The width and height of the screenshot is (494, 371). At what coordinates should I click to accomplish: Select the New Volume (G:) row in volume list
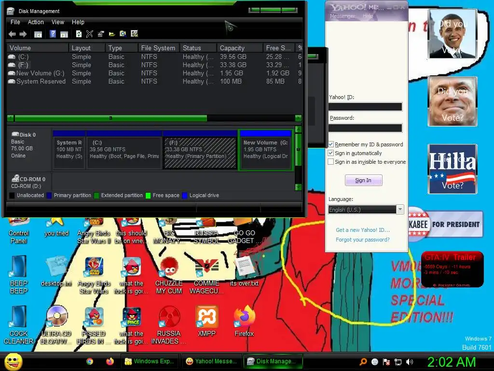pyautogui.click(x=154, y=73)
